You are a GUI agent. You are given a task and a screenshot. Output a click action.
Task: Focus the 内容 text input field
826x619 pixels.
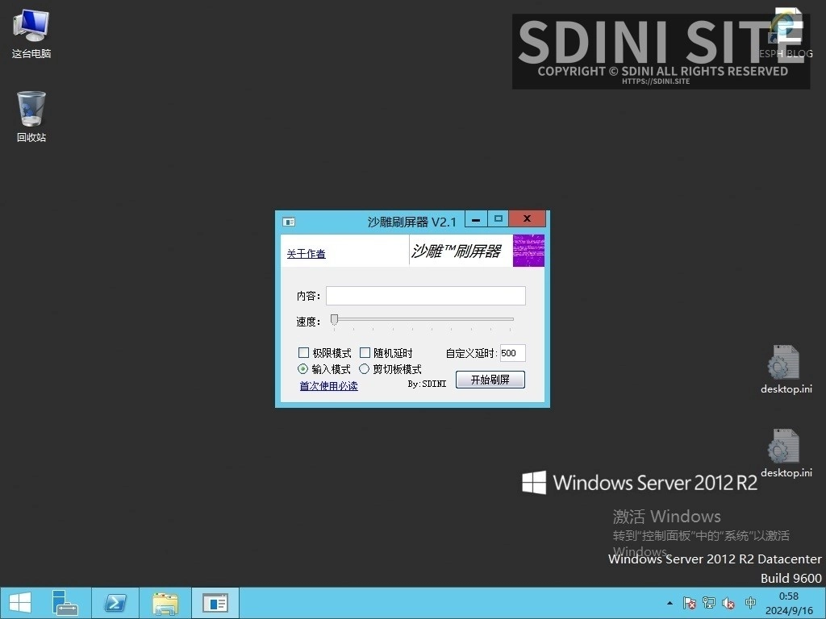426,296
